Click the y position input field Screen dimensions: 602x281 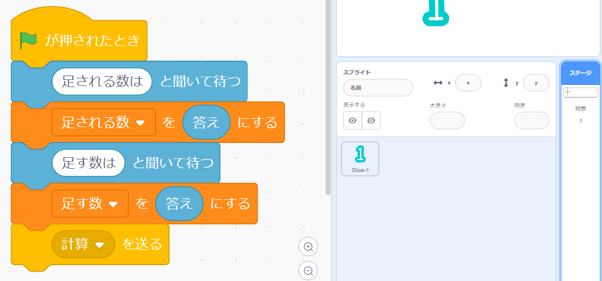(536, 83)
